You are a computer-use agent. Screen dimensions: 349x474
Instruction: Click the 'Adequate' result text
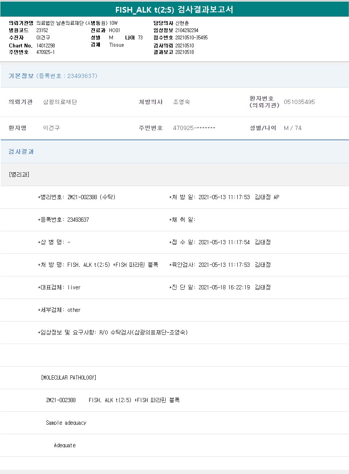[65, 445]
